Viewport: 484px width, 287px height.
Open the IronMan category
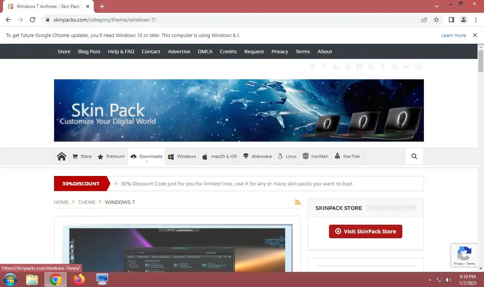(315, 156)
